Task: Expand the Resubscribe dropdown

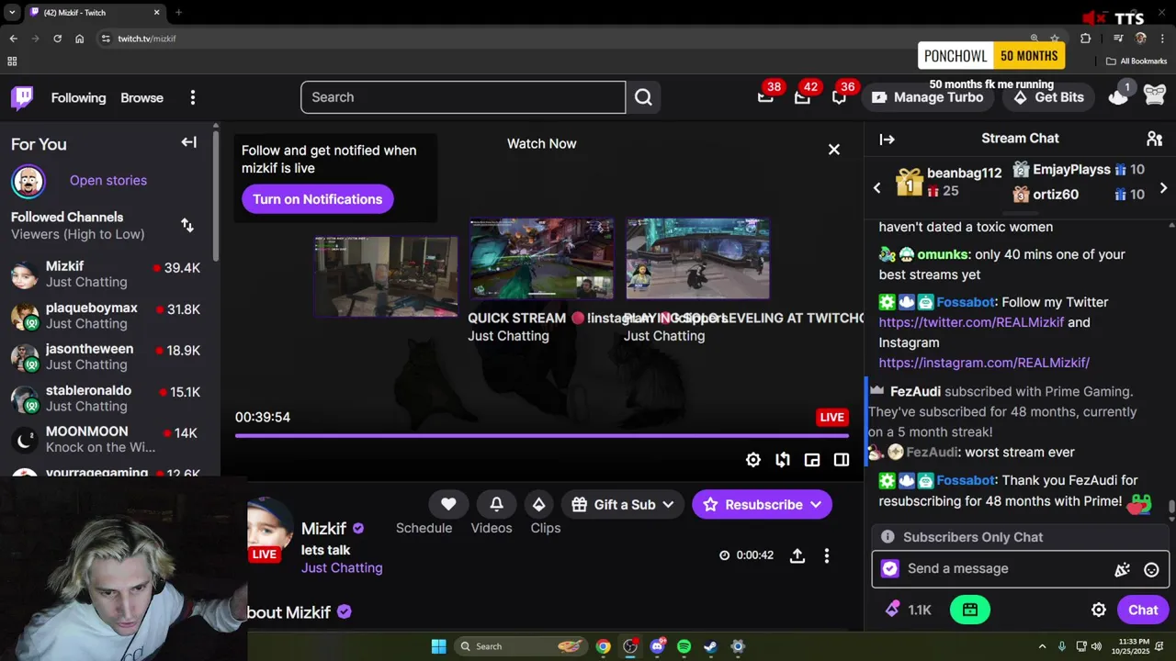Action: click(x=762, y=504)
